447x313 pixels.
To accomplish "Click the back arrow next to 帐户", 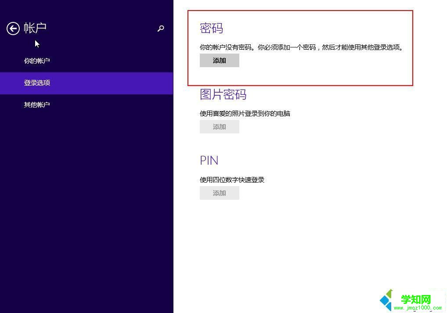I will coord(13,29).
